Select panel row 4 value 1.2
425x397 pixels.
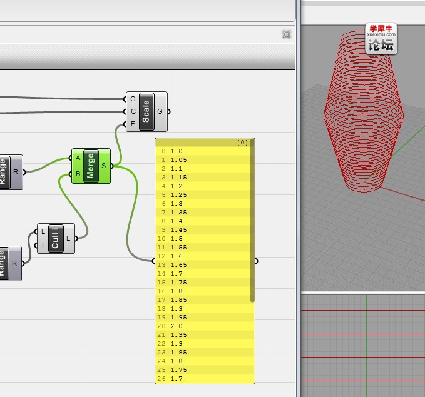(203, 186)
